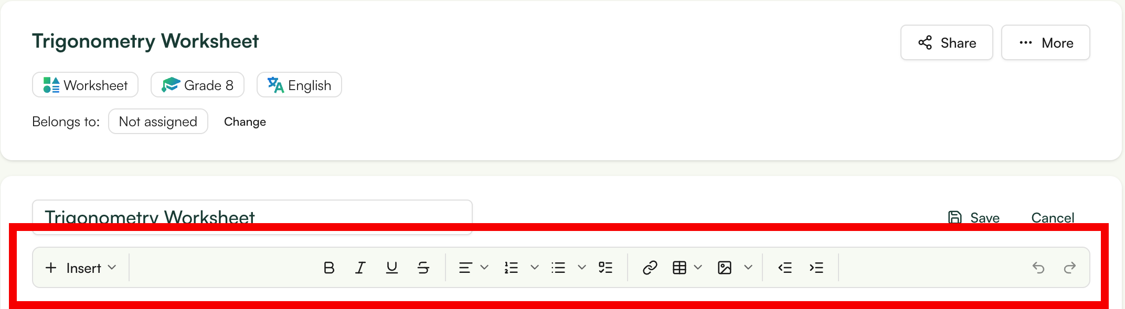Image resolution: width=1125 pixels, height=309 pixels.
Task: Open the Insert dropdown menu
Action: tap(80, 268)
